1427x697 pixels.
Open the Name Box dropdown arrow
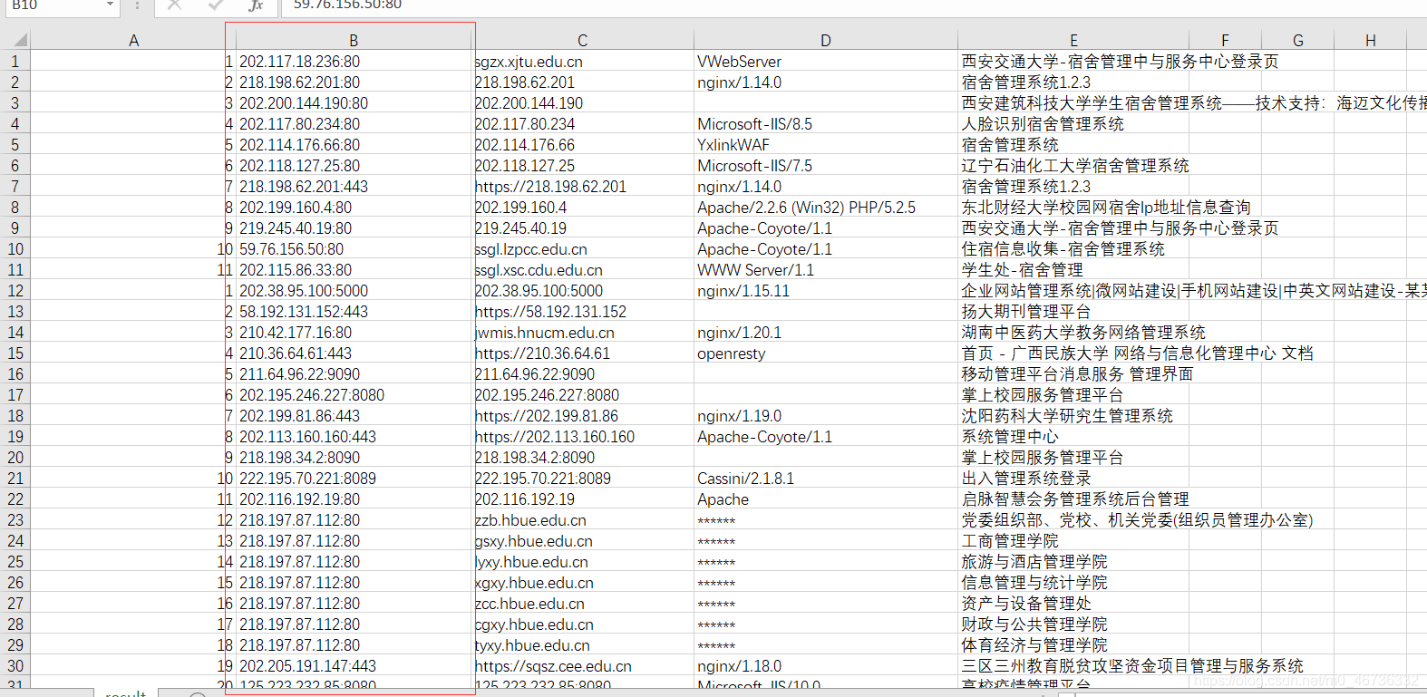point(111,5)
